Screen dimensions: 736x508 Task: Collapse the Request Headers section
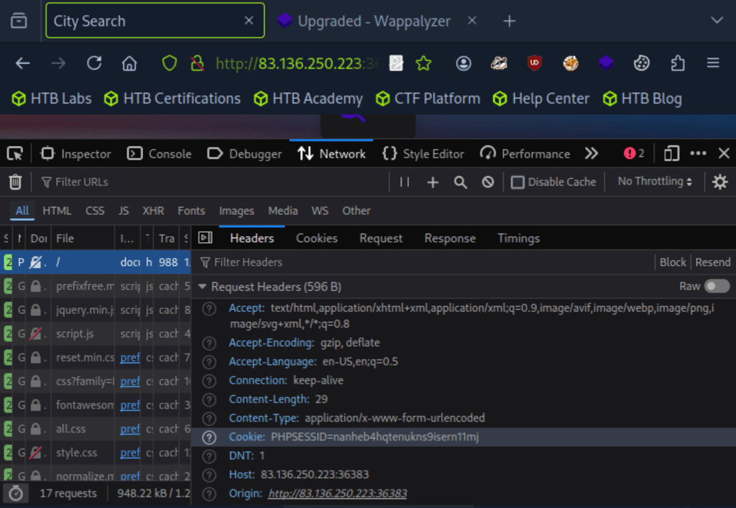203,287
